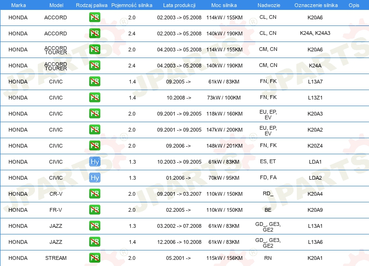Select engine code K20Z4
Viewport: 369px width, 266px height.
pos(315,146)
